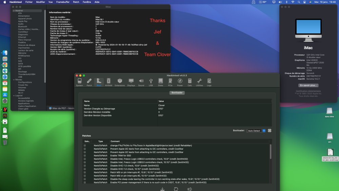Click the Spotlight search icon in menu bar
The height and width of the screenshot is (191, 339).
[299, 2]
